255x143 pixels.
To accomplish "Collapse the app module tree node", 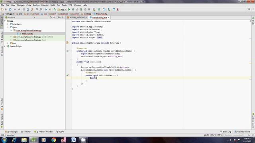I will (x=5, y=21).
